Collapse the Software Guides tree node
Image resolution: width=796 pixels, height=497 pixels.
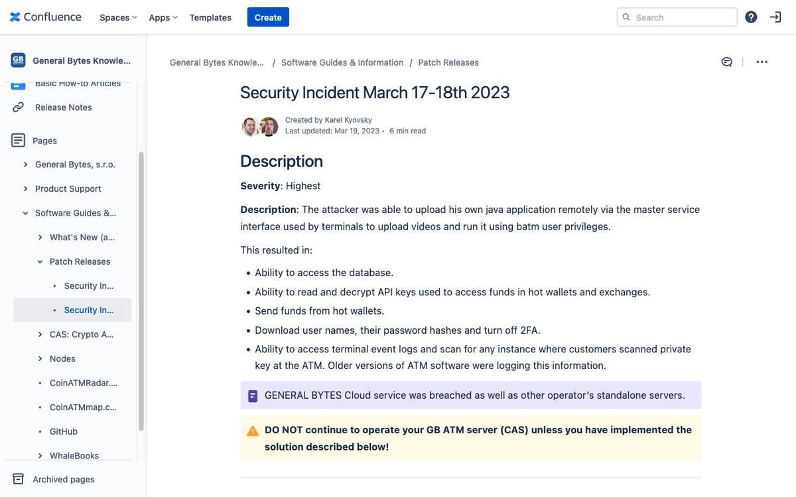click(25, 213)
